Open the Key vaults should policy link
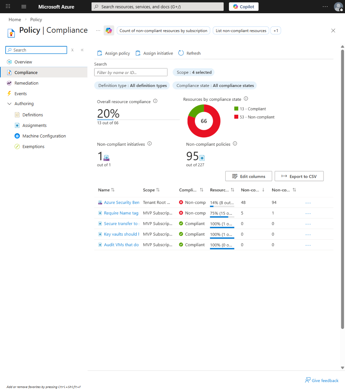This screenshot has height=390, width=345. click(122, 234)
